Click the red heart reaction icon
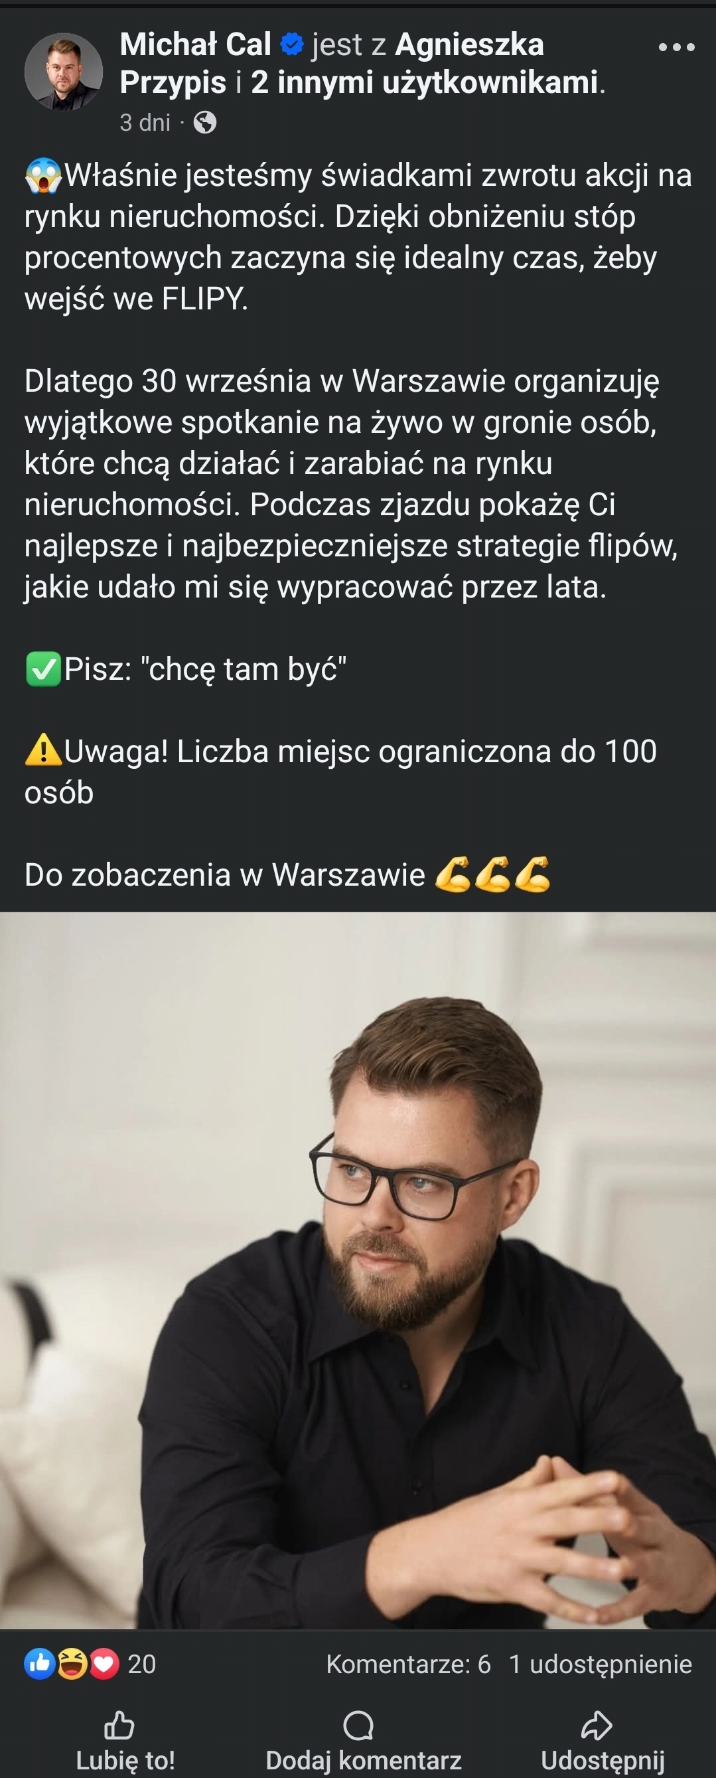 [x=104, y=1663]
